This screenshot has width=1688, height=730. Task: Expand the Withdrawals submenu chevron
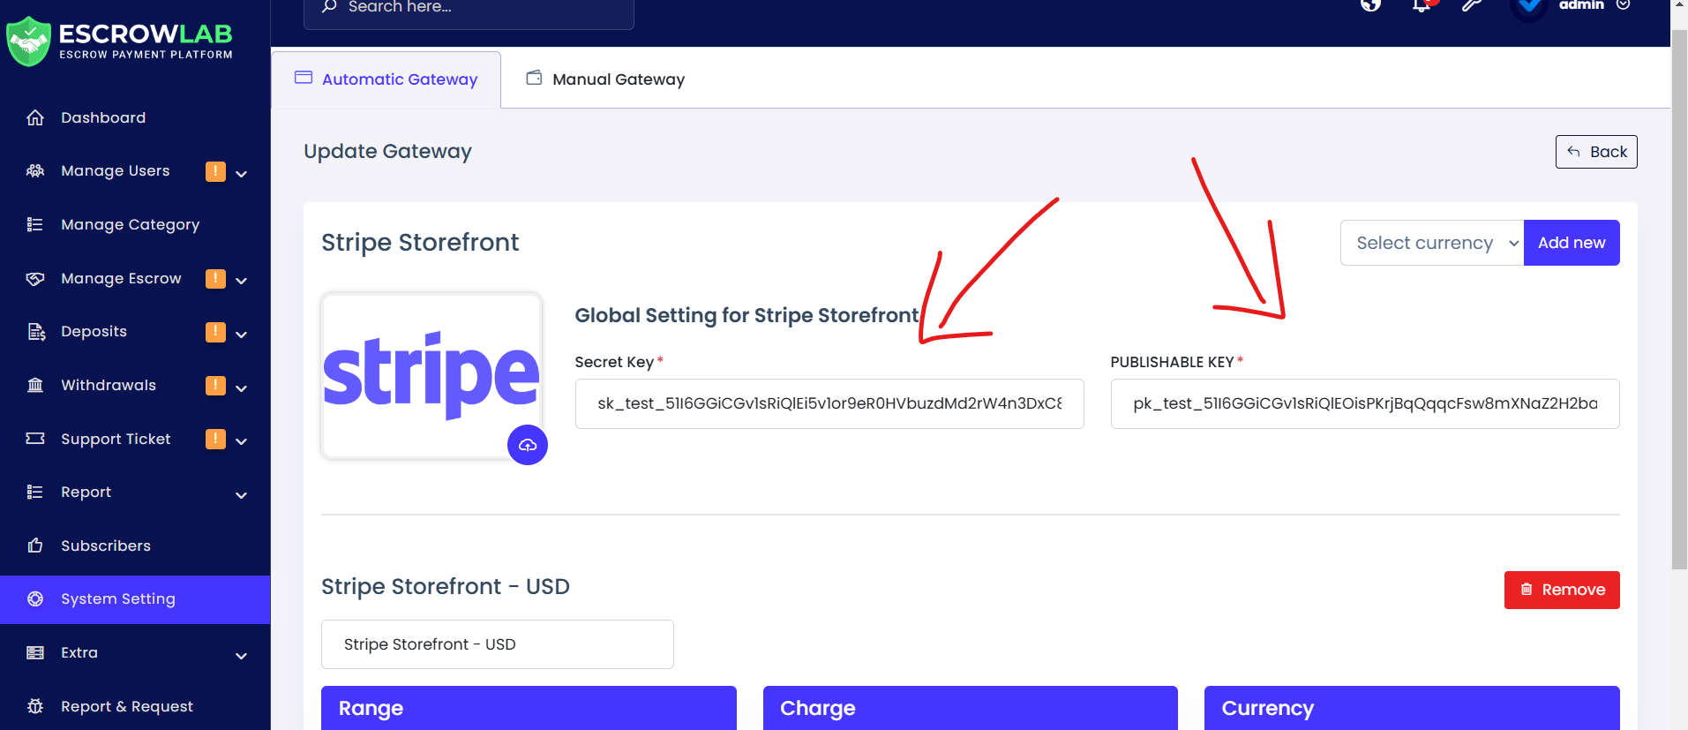coord(241,388)
